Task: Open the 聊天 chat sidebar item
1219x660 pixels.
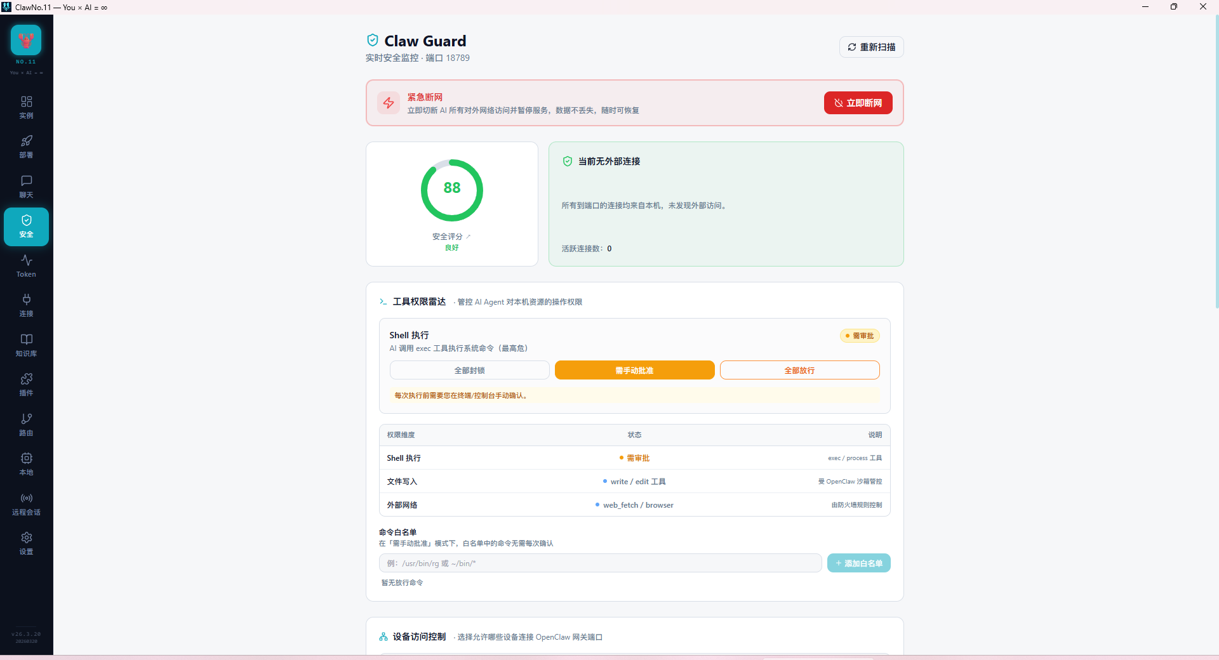Action: [x=26, y=187]
